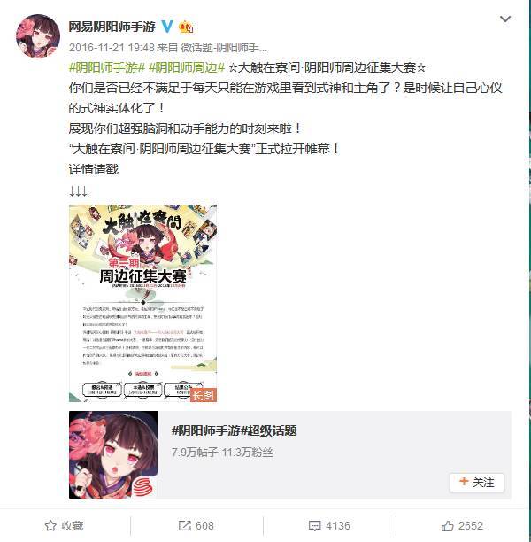Open the #阴阳师手游# hashtag
The height and width of the screenshot is (542, 531).
(107, 67)
